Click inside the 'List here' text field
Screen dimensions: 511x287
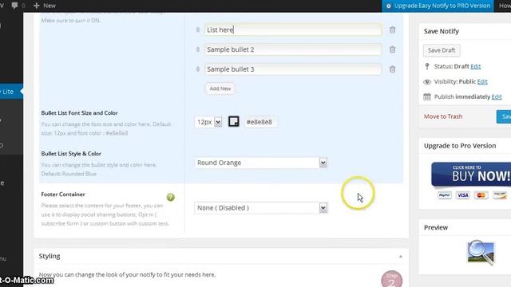coord(293,30)
